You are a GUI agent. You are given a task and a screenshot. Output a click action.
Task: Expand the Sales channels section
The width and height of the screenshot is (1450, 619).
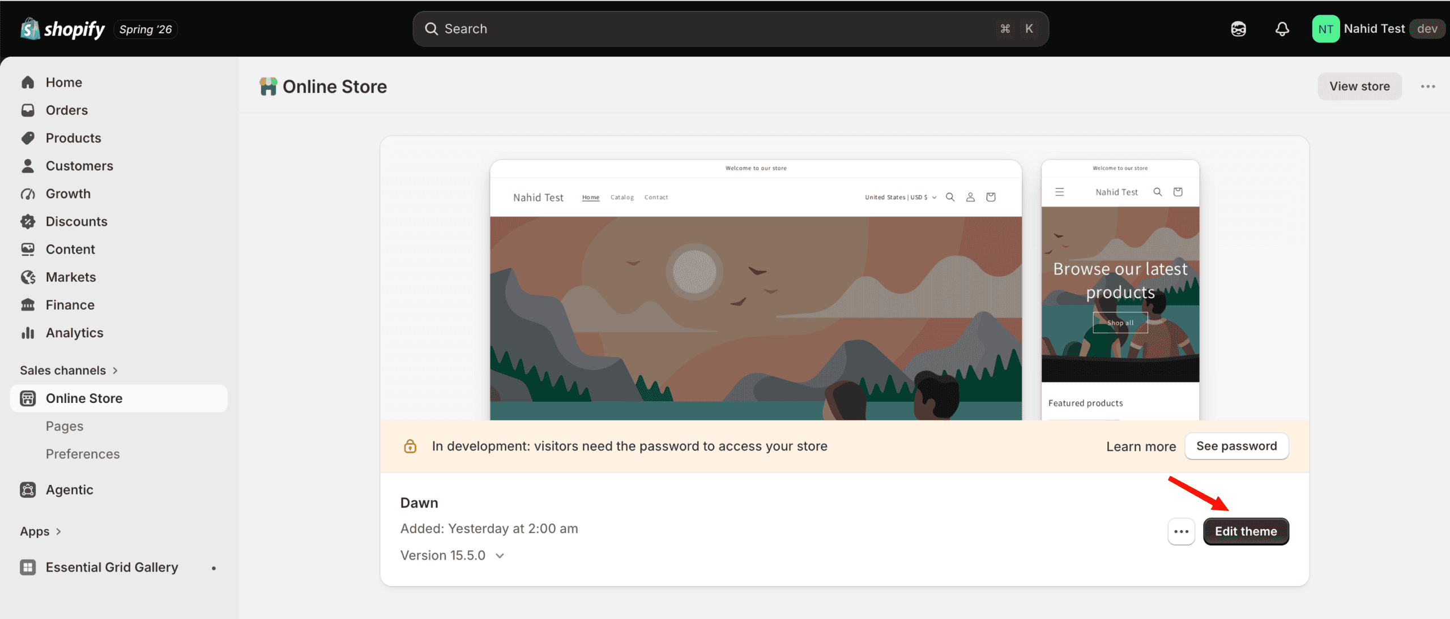pos(69,371)
